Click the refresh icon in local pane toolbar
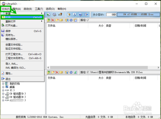 point(75,72)
